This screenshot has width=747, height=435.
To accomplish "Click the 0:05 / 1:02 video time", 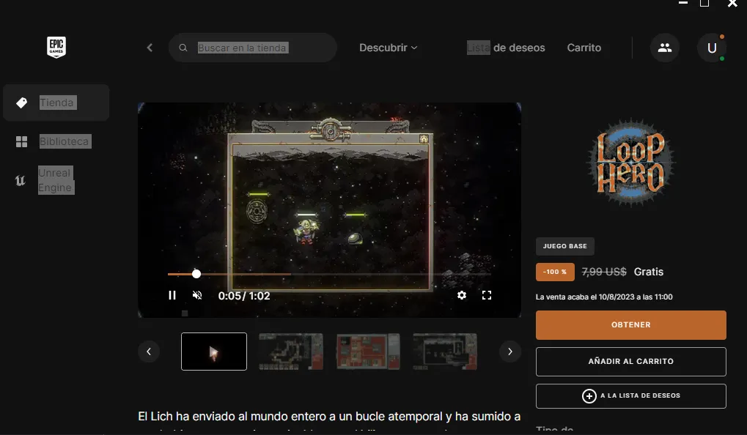I will [244, 296].
